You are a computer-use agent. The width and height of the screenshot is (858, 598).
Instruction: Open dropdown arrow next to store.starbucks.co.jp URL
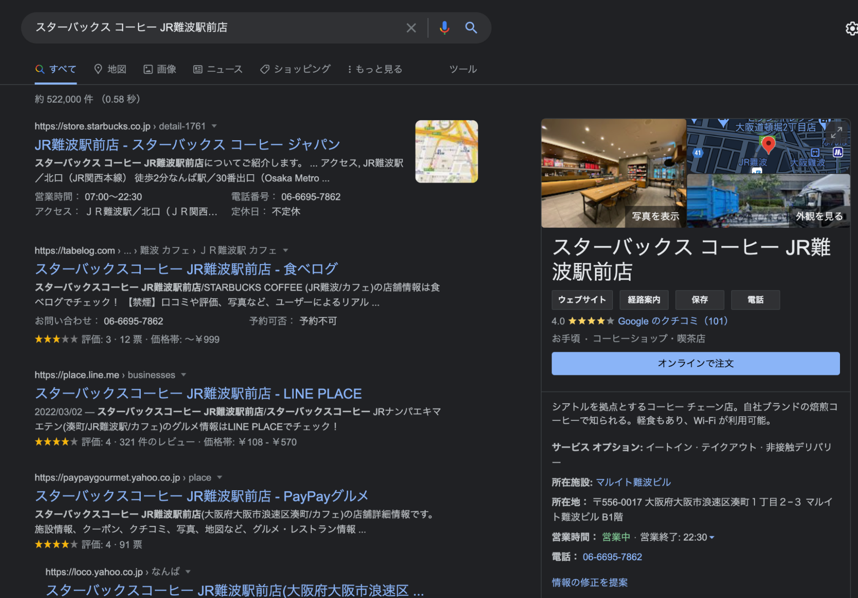214,126
